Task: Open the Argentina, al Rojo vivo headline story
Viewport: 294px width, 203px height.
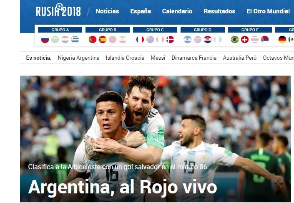Action: pos(123,187)
